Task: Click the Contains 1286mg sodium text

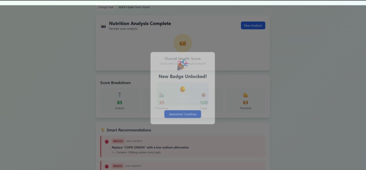Action: pyautogui.click(x=138, y=152)
